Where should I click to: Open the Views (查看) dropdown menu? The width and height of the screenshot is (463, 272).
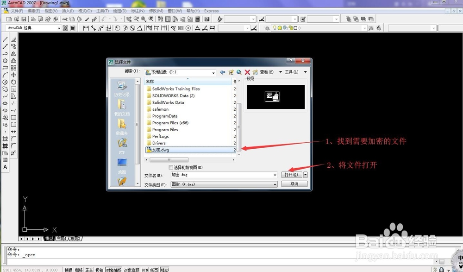(x=270, y=72)
